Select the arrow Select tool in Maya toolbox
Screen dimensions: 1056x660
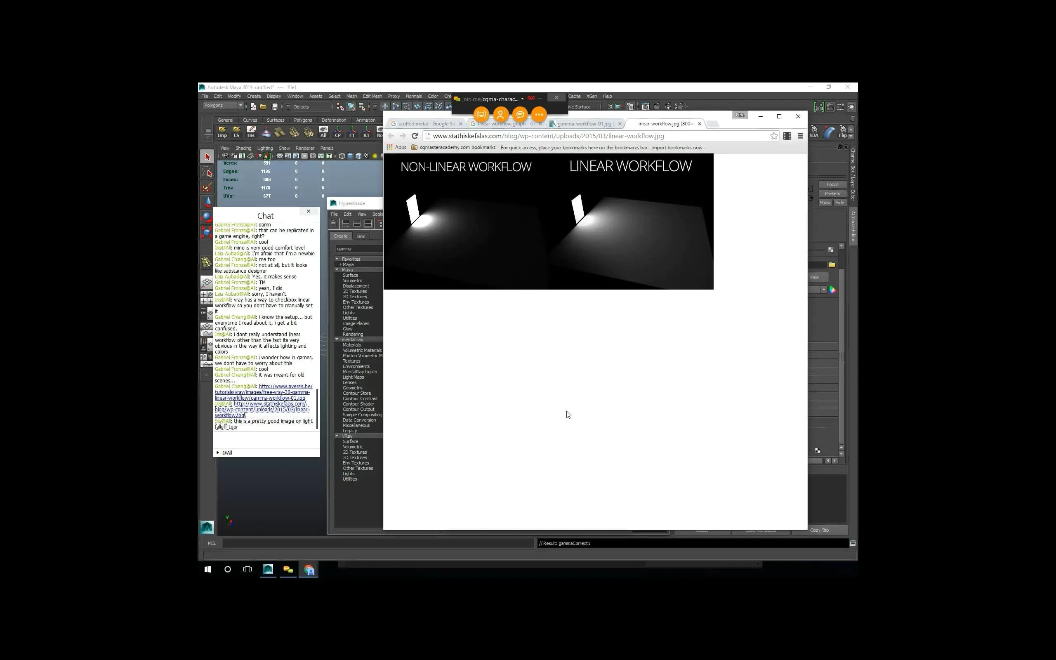click(207, 157)
